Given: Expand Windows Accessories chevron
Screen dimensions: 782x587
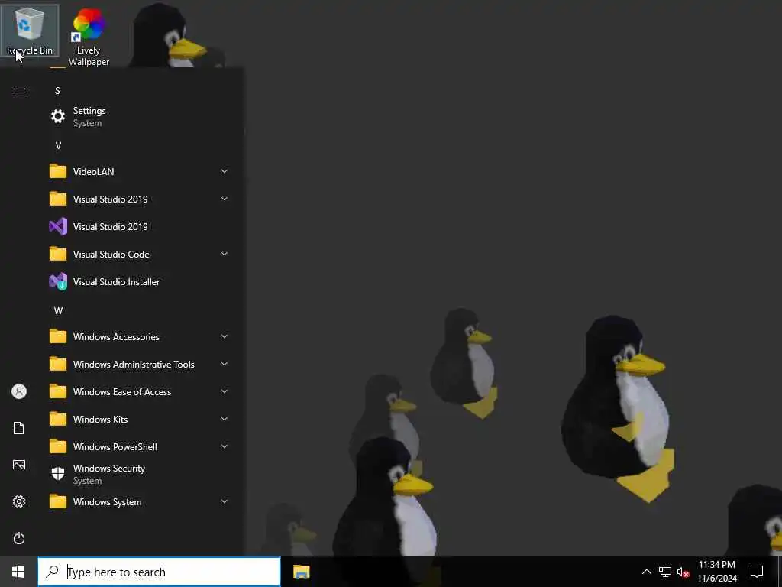Looking at the screenshot, I should point(225,336).
